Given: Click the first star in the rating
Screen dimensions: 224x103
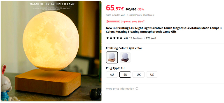Looking at the screenshot, I should (x=108, y=38).
